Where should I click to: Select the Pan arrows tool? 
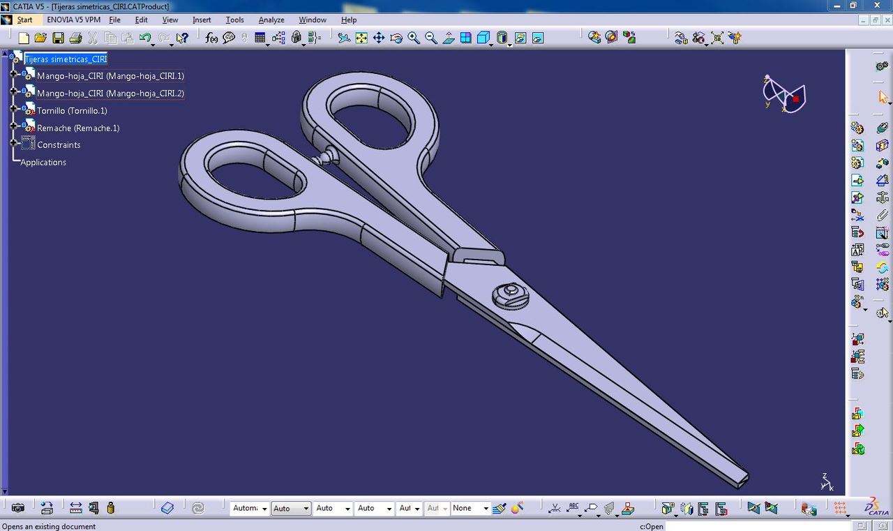pyautogui.click(x=379, y=38)
